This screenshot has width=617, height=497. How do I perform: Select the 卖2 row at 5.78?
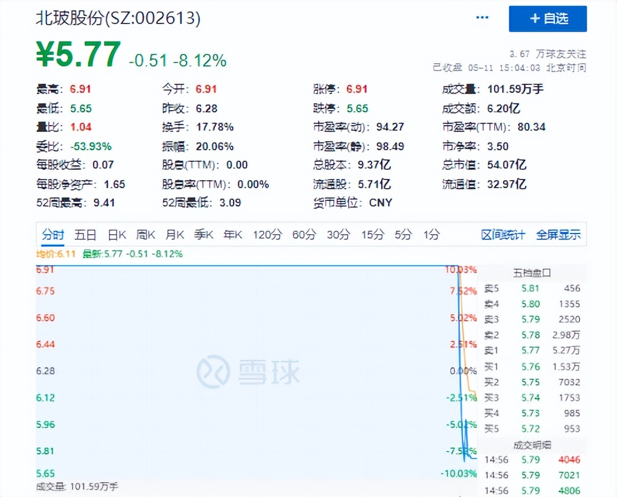(531, 335)
